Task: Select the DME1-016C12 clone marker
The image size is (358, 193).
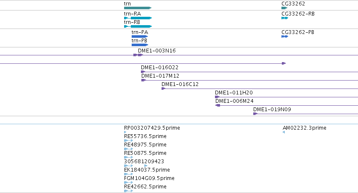Action: point(163,89)
